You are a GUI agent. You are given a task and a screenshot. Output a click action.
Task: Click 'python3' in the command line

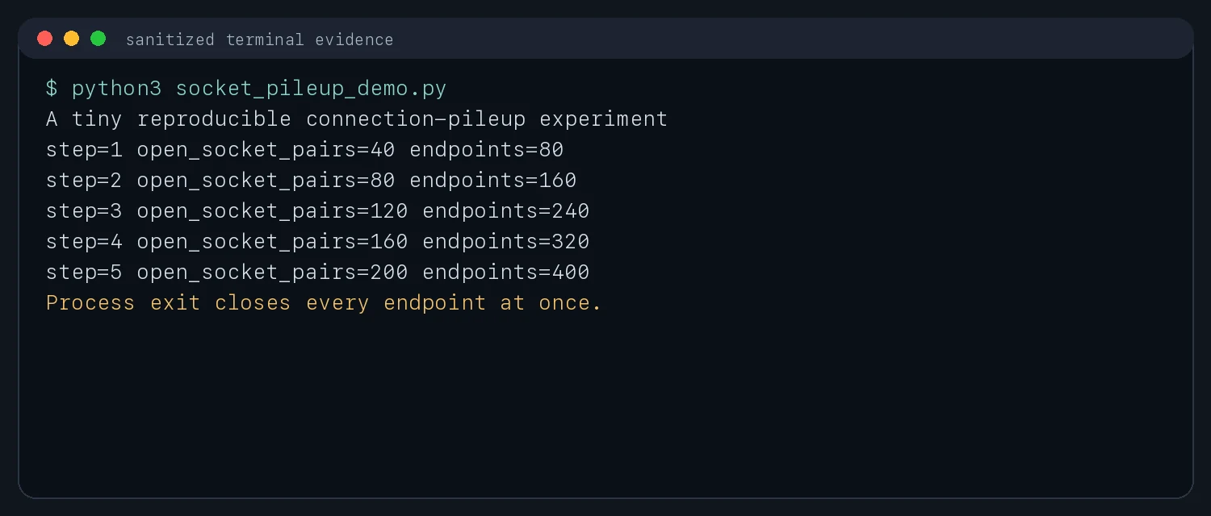pyautogui.click(x=117, y=89)
